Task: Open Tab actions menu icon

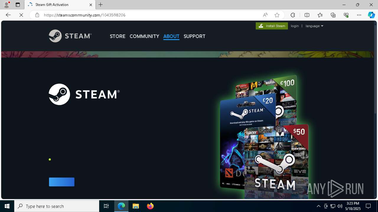Action: coord(18,5)
